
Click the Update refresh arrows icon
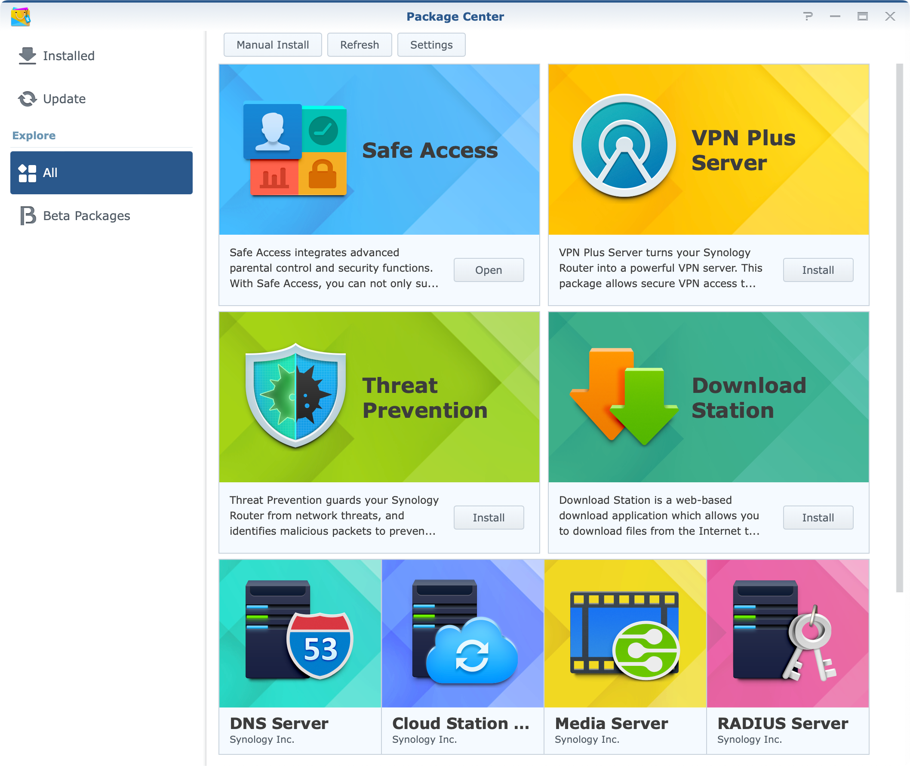tap(28, 99)
